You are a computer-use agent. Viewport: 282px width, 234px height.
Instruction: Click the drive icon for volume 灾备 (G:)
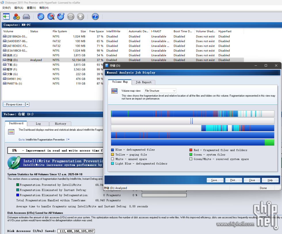point(5,74)
